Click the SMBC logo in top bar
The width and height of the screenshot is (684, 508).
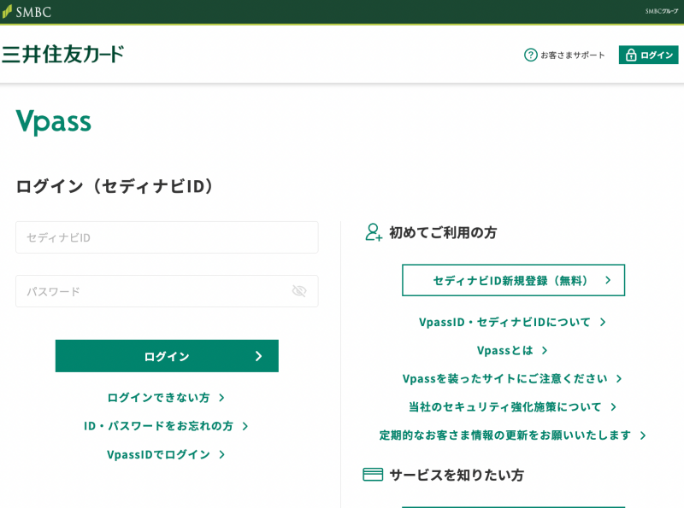tap(27, 11)
